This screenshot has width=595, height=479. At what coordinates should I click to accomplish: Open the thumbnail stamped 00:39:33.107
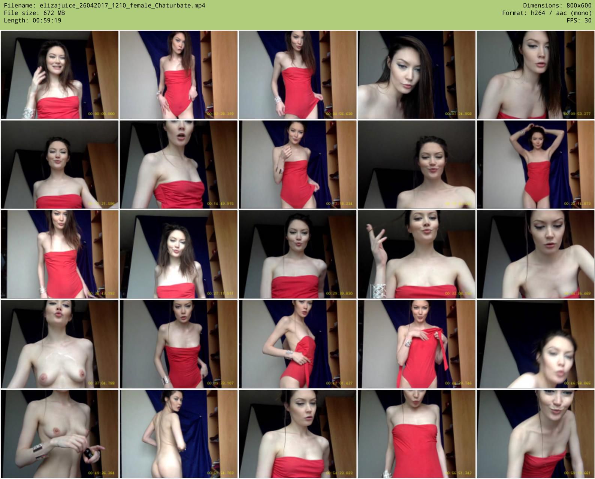click(x=178, y=344)
